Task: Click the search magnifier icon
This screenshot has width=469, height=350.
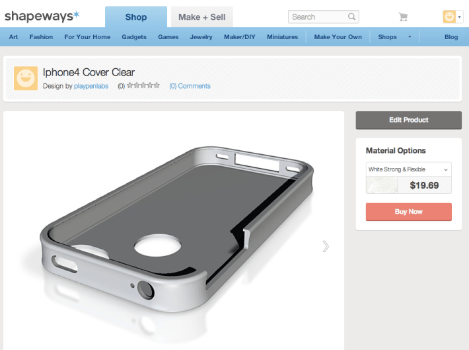Action: pyautogui.click(x=351, y=17)
